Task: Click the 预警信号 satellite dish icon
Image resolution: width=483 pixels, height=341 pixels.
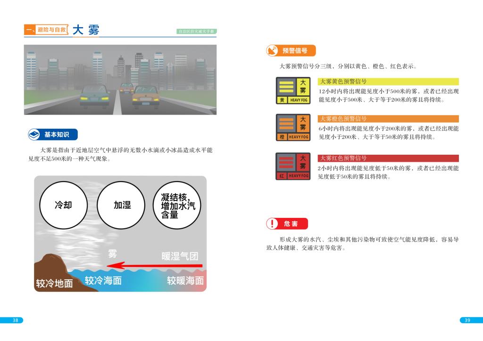Action: [272, 51]
